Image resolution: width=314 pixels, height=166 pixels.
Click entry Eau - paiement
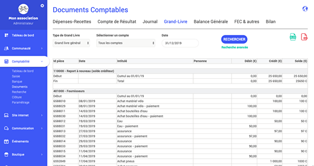128,126
